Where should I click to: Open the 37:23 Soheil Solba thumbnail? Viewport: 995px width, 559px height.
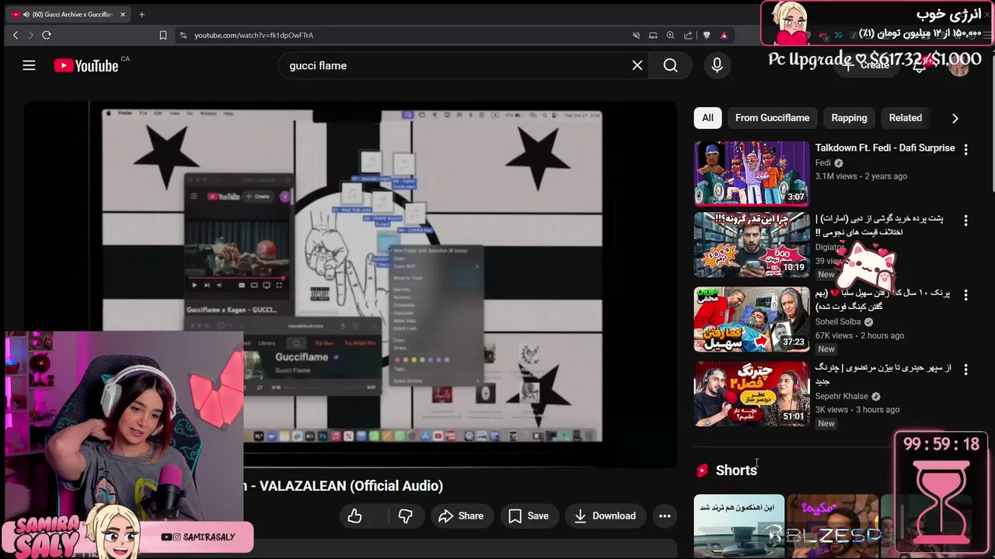[x=752, y=319]
